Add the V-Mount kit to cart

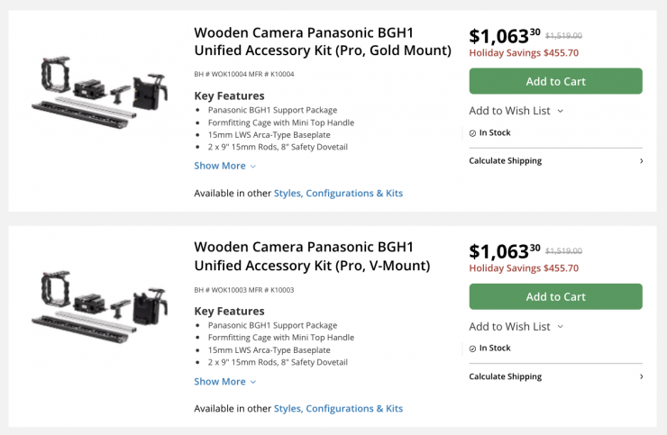click(555, 296)
